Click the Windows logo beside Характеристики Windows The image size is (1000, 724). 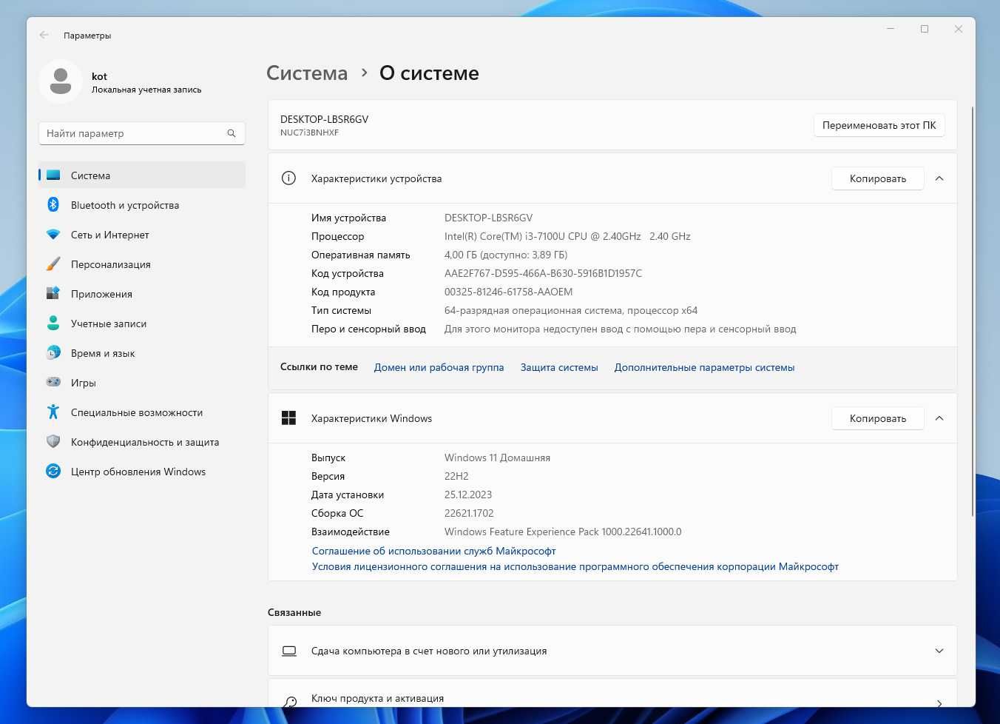(289, 418)
